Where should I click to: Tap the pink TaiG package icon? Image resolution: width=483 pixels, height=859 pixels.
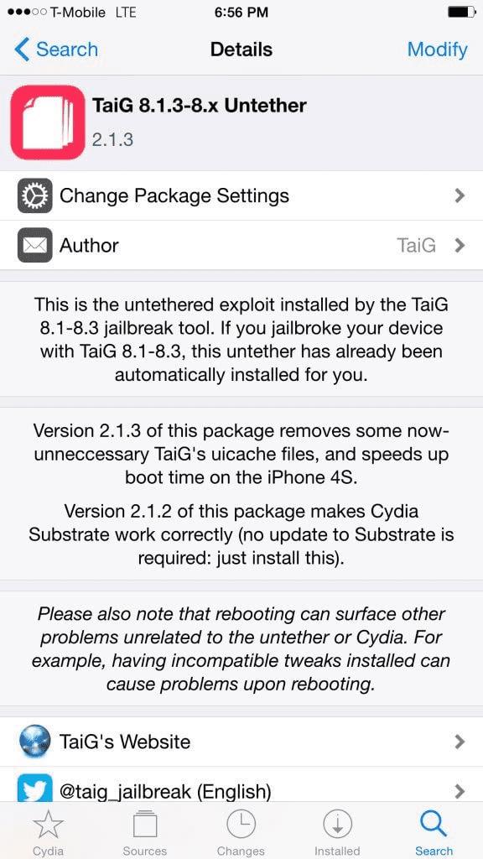[x=48, y=122]
